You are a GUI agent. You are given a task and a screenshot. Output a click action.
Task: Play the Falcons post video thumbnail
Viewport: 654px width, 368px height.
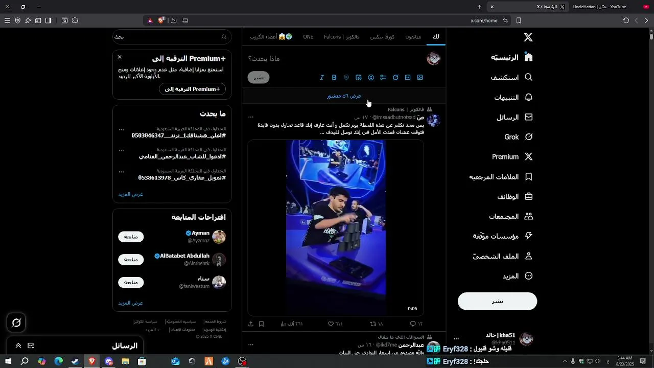336,227
